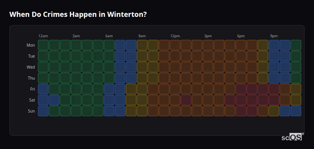Select the Wednesday 9am heatmap cell

point(142,67)
